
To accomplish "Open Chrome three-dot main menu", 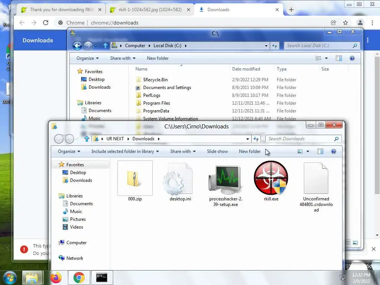I will coord(372,23).
